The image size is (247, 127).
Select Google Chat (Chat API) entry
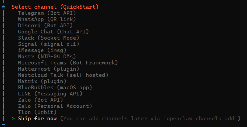[53, 32]
